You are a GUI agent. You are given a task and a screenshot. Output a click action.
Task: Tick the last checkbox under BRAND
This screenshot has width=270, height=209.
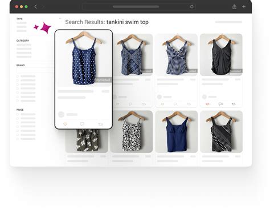(18, 101)
